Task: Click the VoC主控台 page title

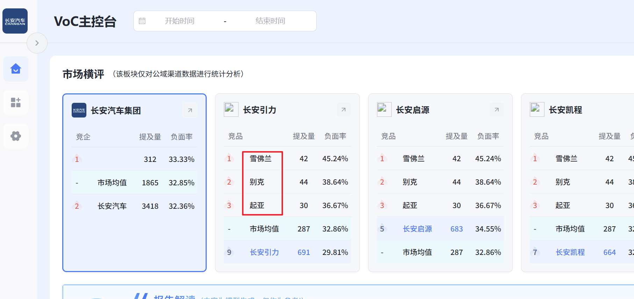Action: (x=85, y=21)
